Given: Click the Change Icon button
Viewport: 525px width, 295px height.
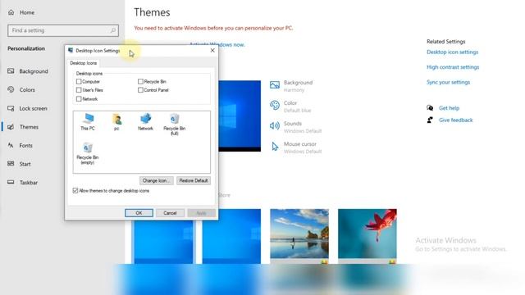Looking at the screenshot, I should coord(157,180).
